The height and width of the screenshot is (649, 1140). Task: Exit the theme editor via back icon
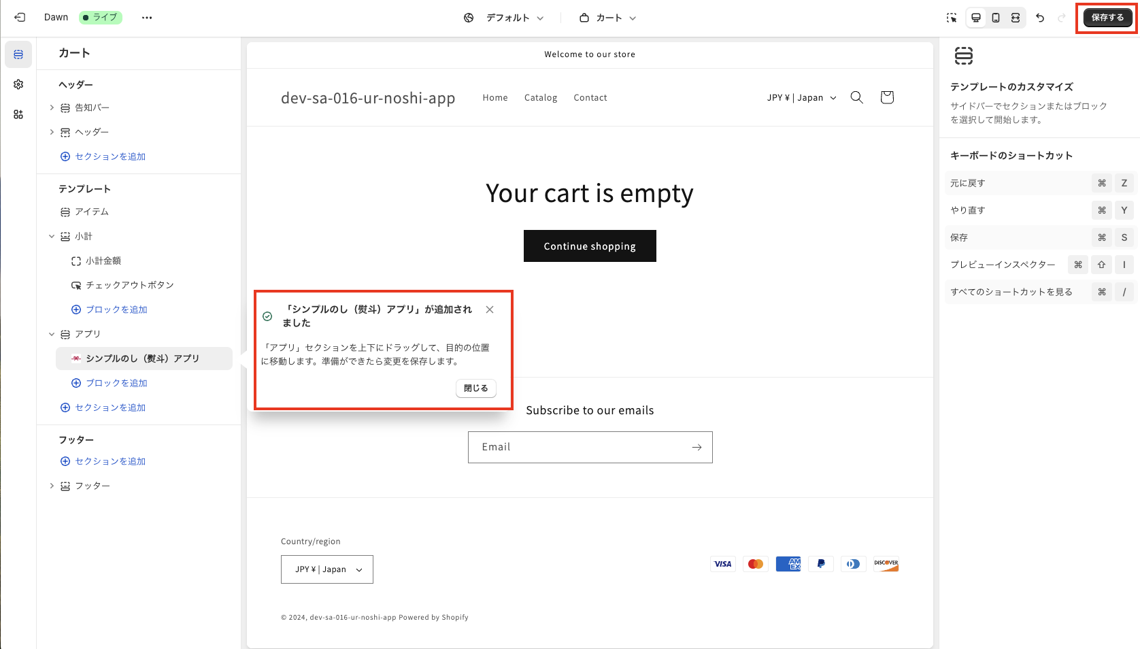[x=20, y=18]
